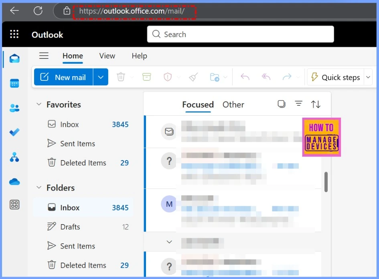
Task: Click the Report shield icon
Action: click(x=168, y=77)
